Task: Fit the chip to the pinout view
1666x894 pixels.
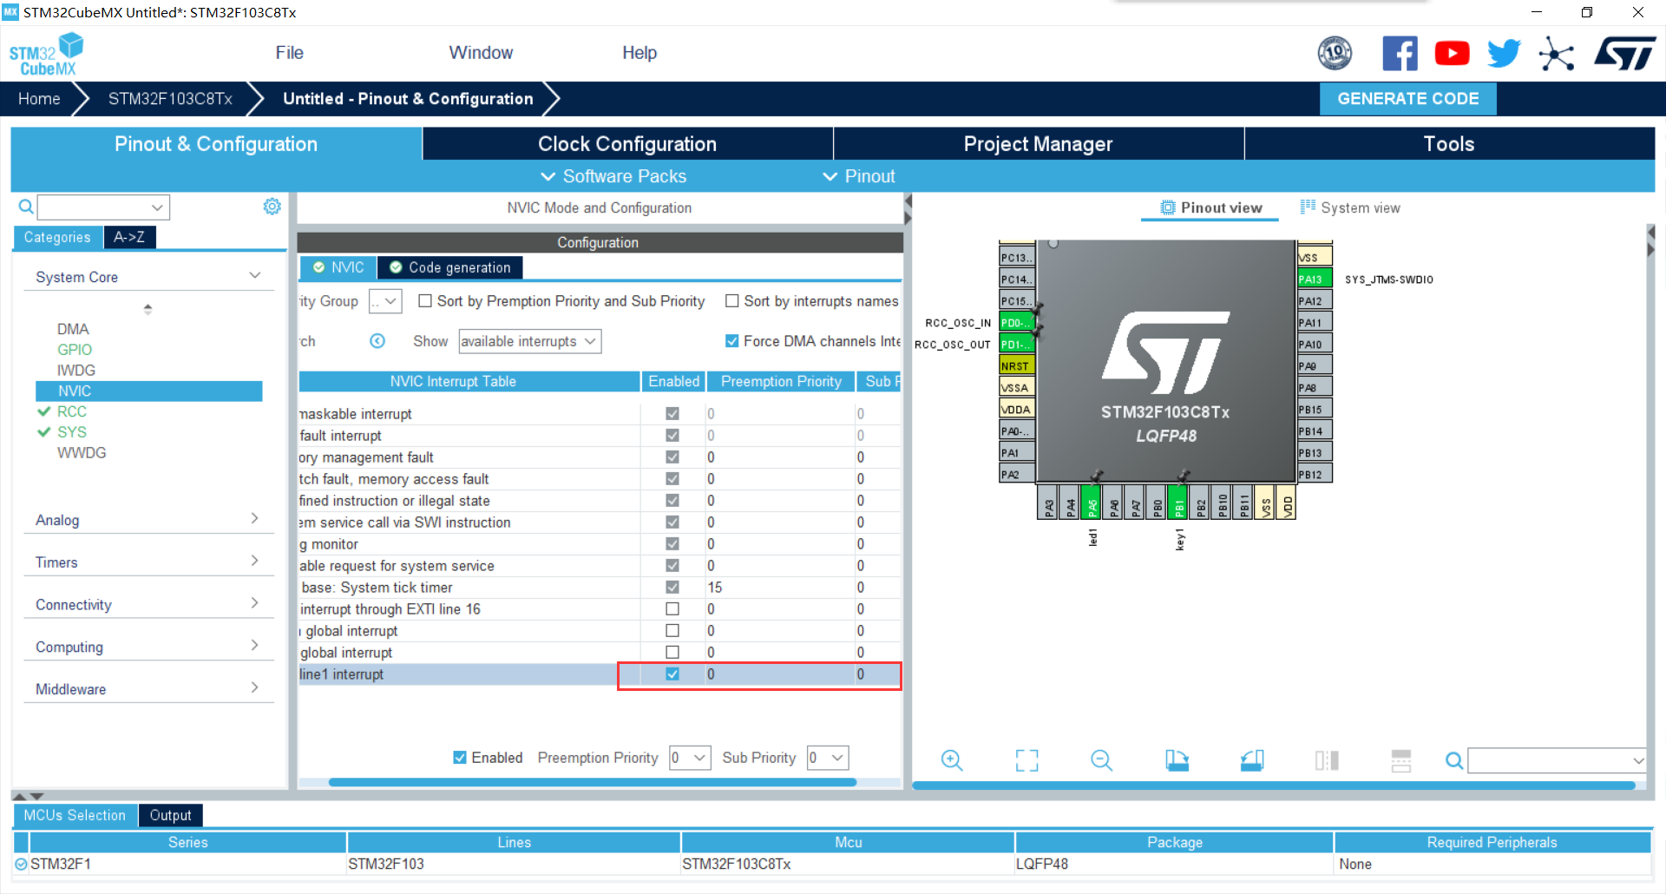Action: (x=1026, y=760)
